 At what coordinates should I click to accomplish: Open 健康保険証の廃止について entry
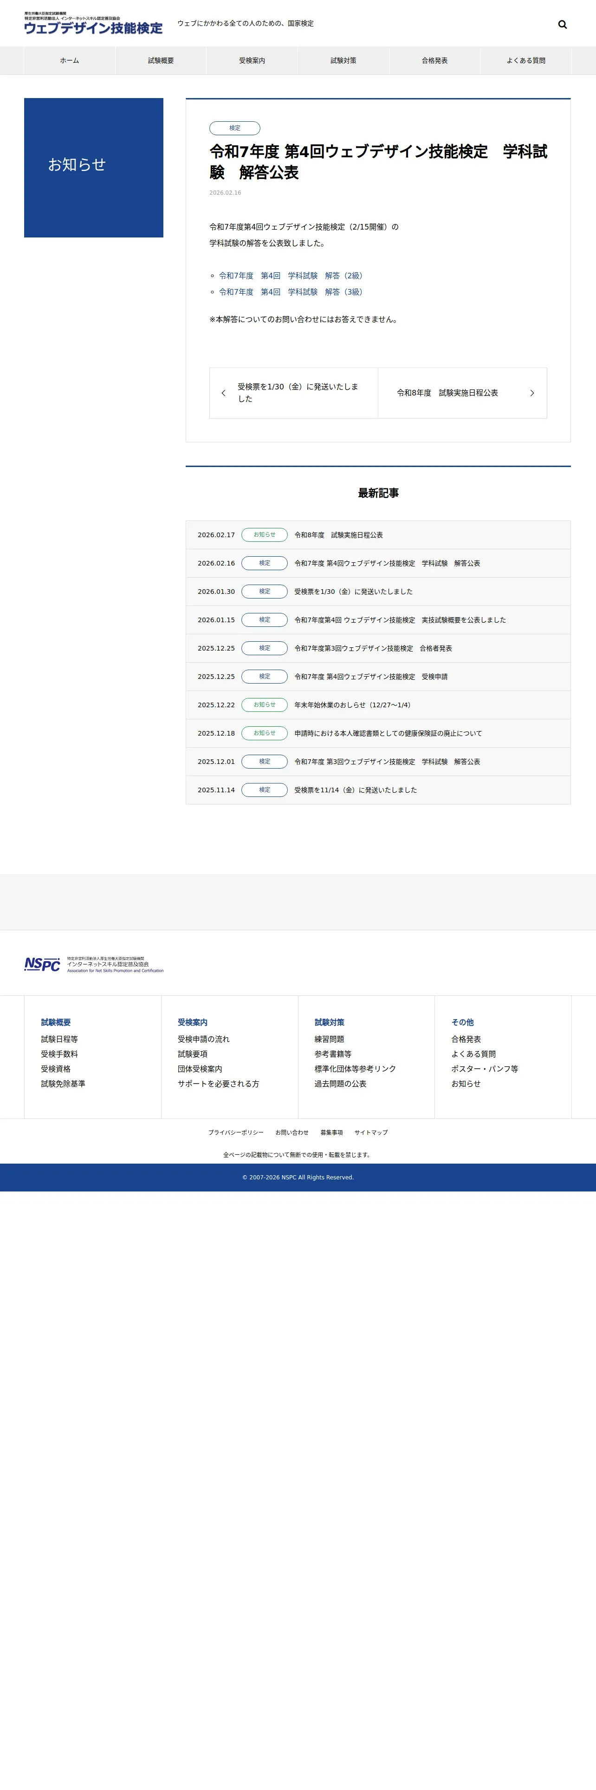388,734
